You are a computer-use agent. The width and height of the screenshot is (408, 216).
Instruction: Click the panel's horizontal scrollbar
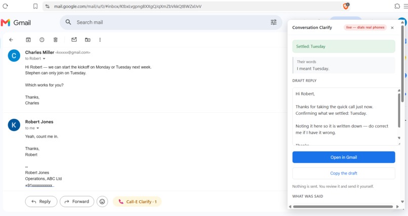click(343, 207)
